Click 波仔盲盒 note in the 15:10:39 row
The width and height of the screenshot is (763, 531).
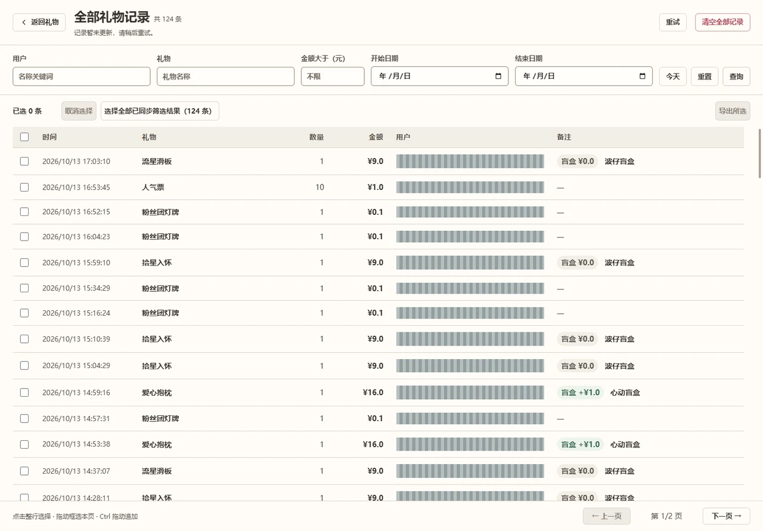pyautogui.click(x=620, y=339)
